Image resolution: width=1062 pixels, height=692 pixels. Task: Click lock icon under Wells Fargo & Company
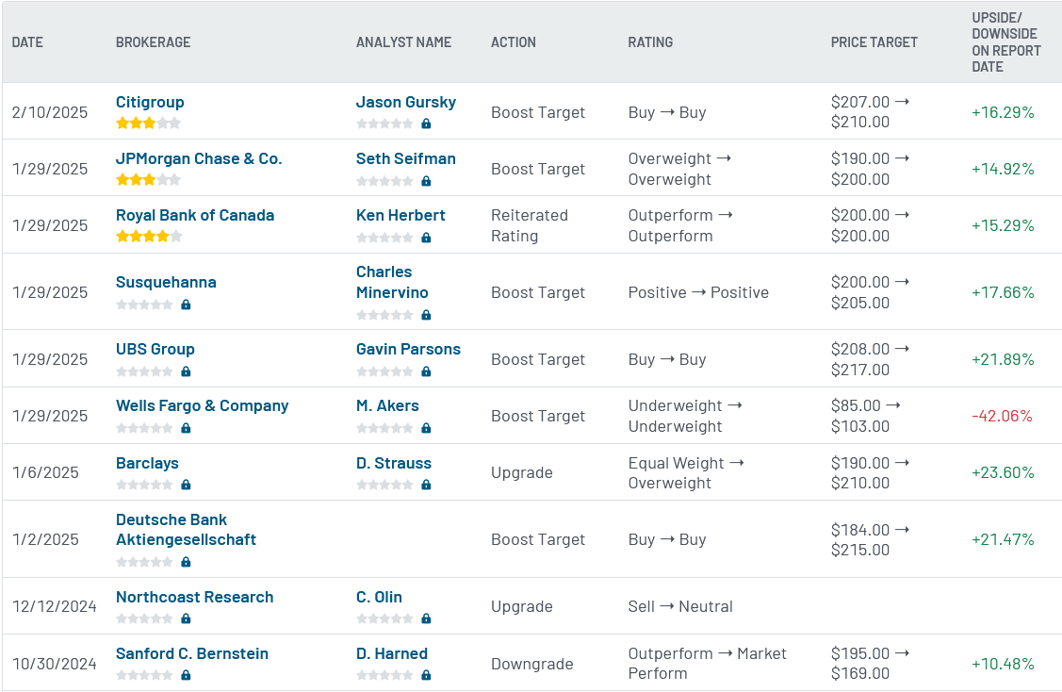[x=186, y=428]
